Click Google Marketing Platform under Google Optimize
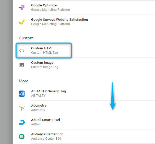The width and height of the screenshot is (155, 144). 51,10
